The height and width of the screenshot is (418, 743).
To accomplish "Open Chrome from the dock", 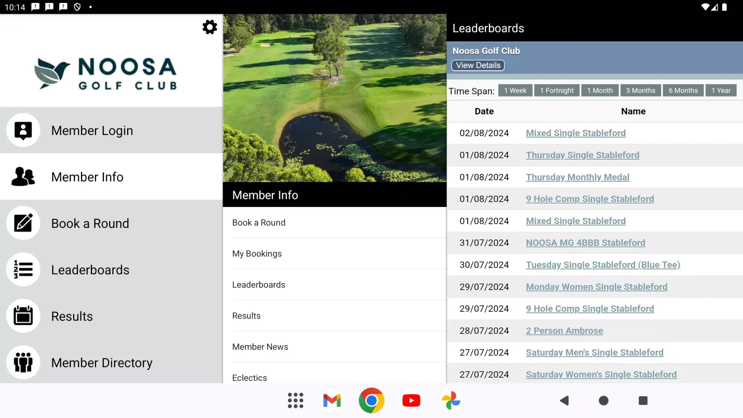I will pyautogui.click(x=371, y=400).
